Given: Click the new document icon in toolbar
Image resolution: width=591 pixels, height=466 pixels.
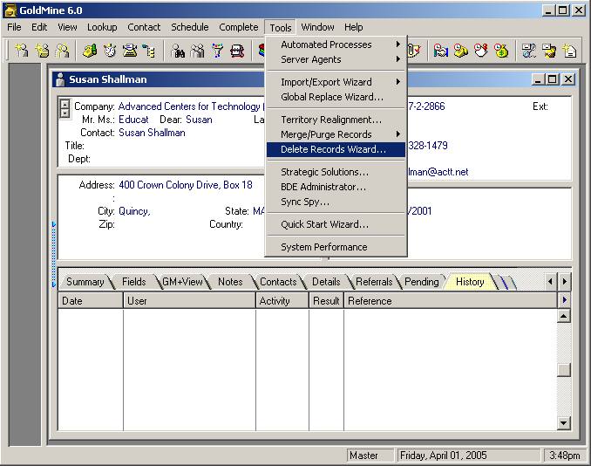Looking at the screenshot, I should click(570, 51).
